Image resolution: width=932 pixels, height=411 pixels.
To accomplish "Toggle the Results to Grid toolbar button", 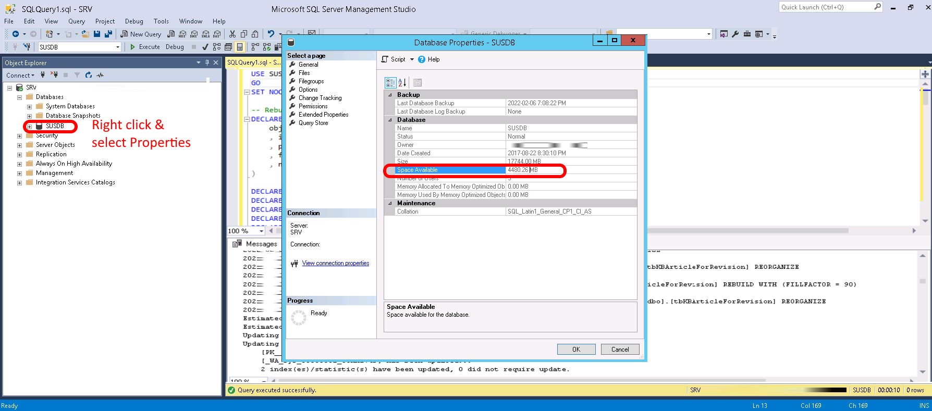I will coord(239,47).
